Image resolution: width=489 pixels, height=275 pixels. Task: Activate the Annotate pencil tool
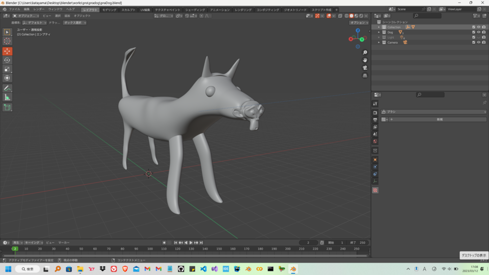click(x=7, y=88)
